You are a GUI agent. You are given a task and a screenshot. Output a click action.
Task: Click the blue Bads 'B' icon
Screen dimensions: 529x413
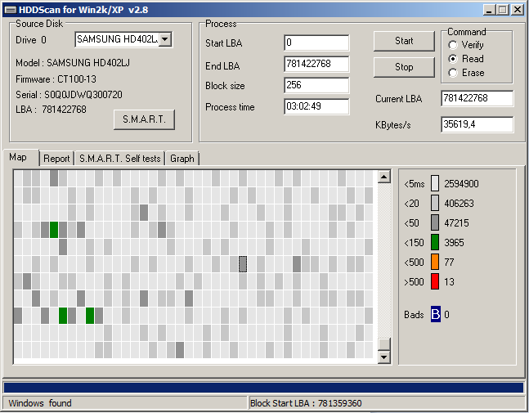(x=436, y=314)
